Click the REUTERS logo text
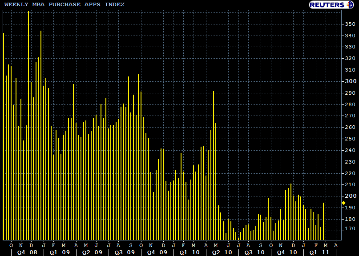 (327, 4)
